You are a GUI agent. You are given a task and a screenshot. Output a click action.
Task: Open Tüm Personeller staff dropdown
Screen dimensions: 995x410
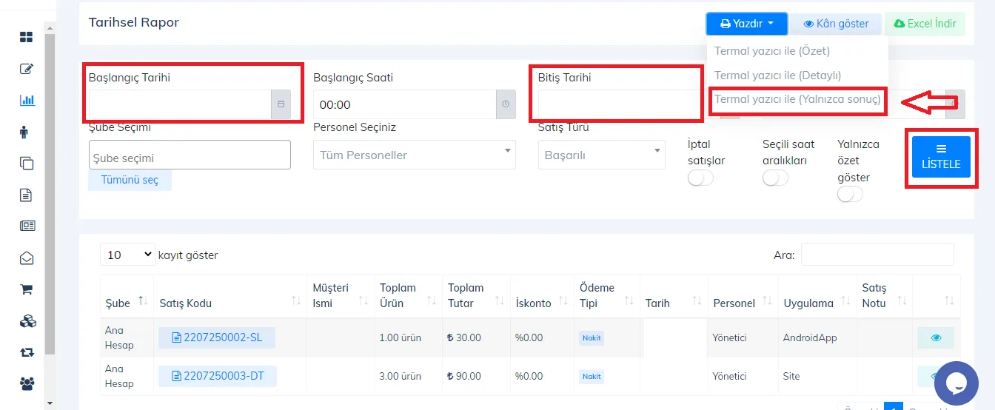(414, 155)
